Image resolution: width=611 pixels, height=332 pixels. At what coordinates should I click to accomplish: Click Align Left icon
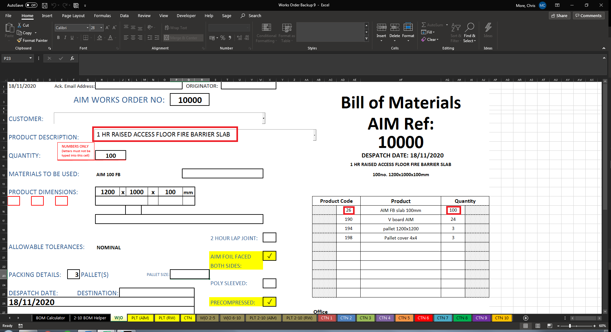click(x=126, y=38)
